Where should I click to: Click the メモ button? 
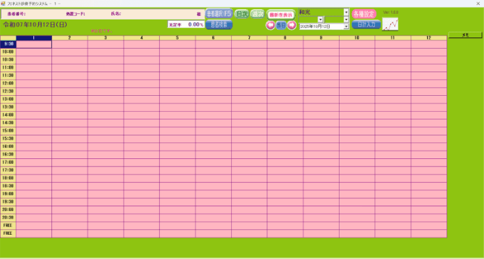[x=465, y=35]
